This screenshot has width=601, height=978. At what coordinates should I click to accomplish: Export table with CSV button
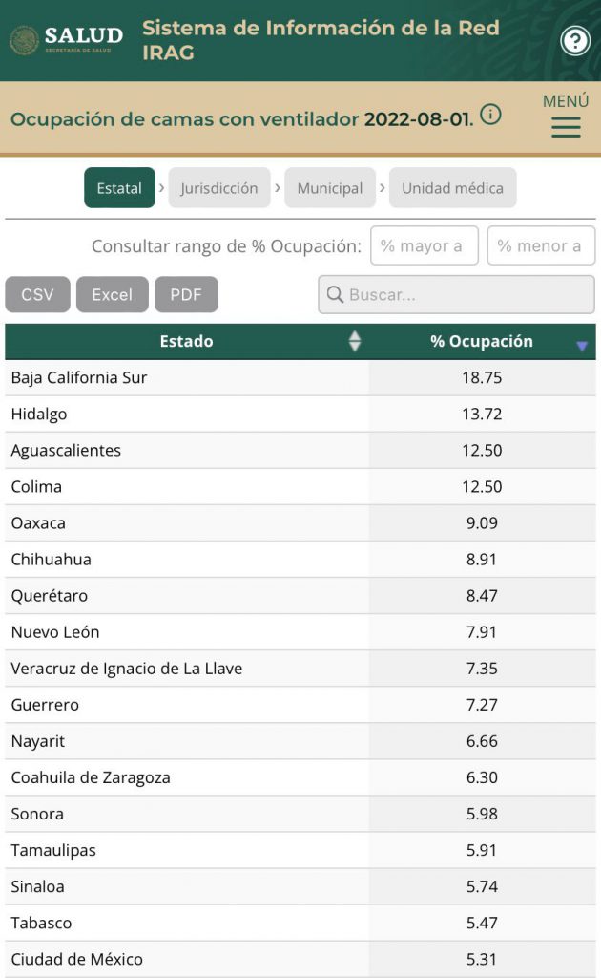(x=37, y=294)
